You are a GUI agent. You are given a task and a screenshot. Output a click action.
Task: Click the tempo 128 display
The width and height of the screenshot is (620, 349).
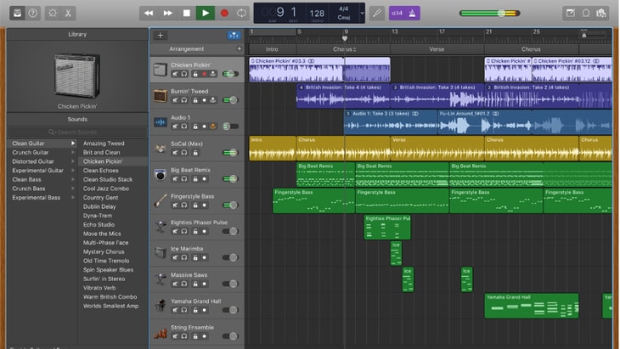click(x=317, y=14)
